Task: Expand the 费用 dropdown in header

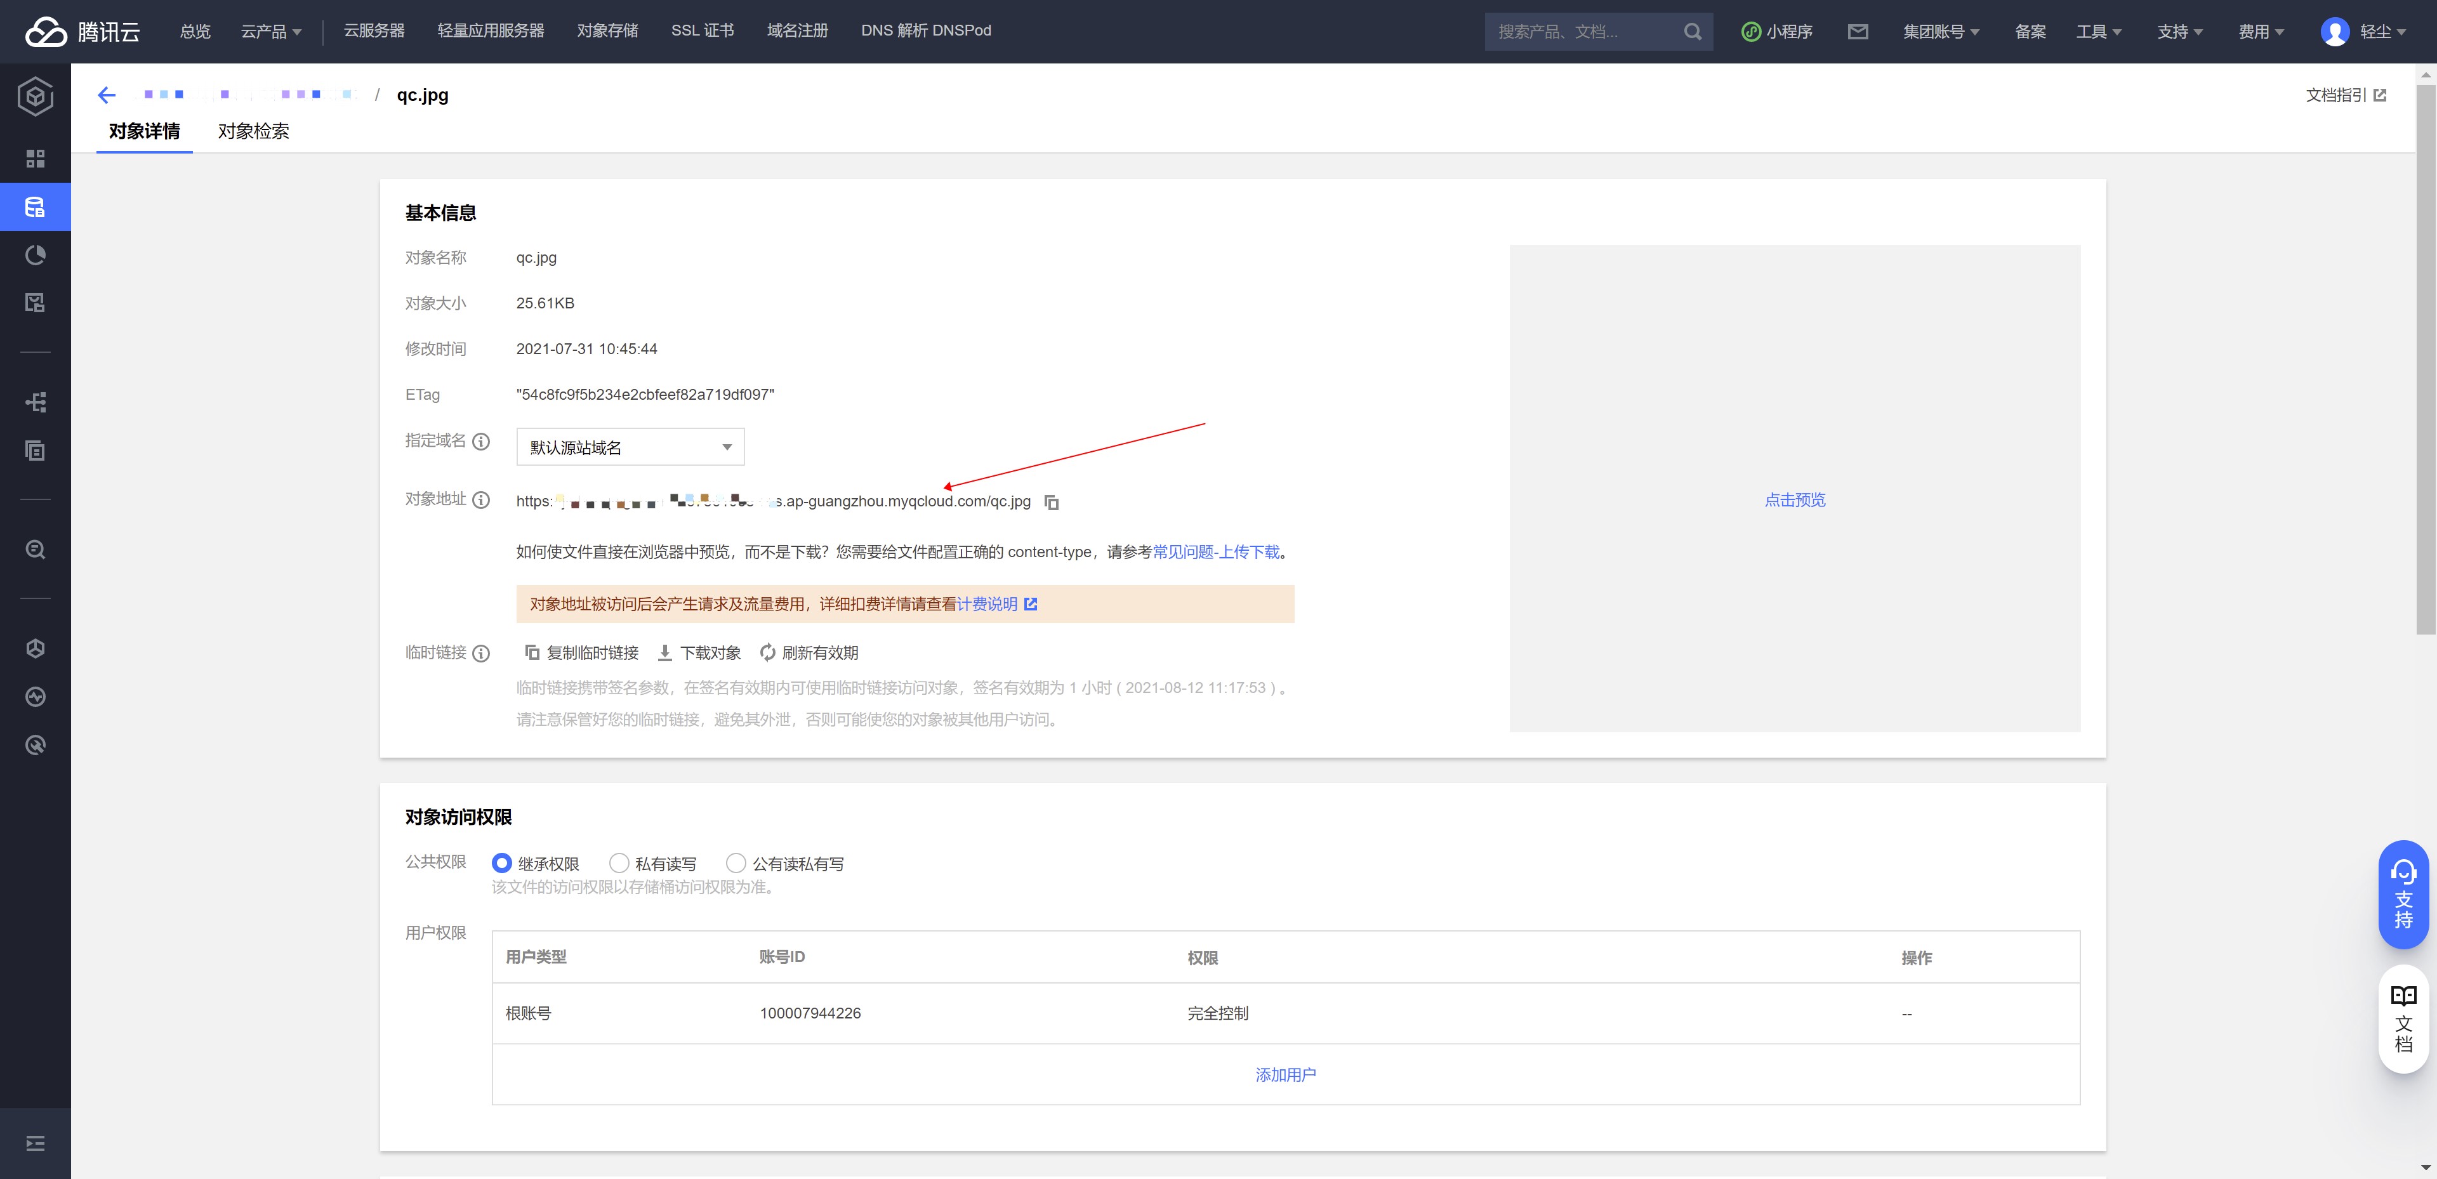Action: [2260, 31]
